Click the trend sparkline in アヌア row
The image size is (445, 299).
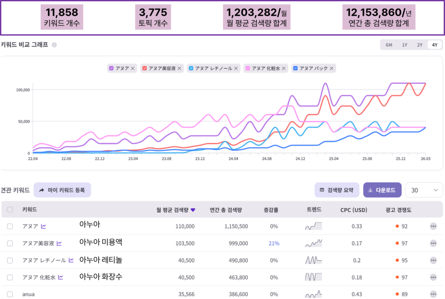314,226
